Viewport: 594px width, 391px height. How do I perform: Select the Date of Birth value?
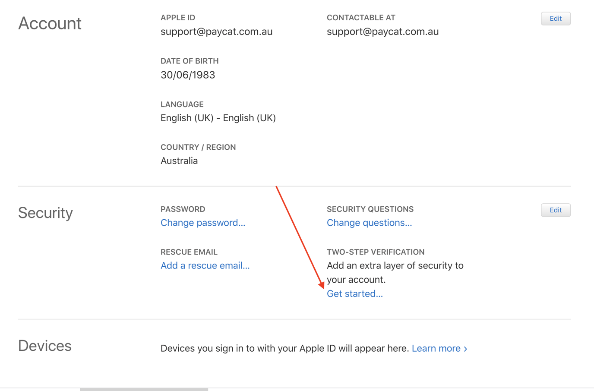[188, 75]
